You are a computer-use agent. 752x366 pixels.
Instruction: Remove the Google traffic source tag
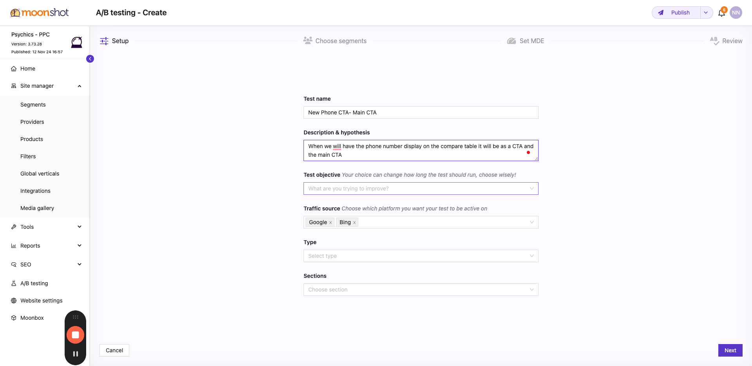pyautogui.click(x=331, y=223)
